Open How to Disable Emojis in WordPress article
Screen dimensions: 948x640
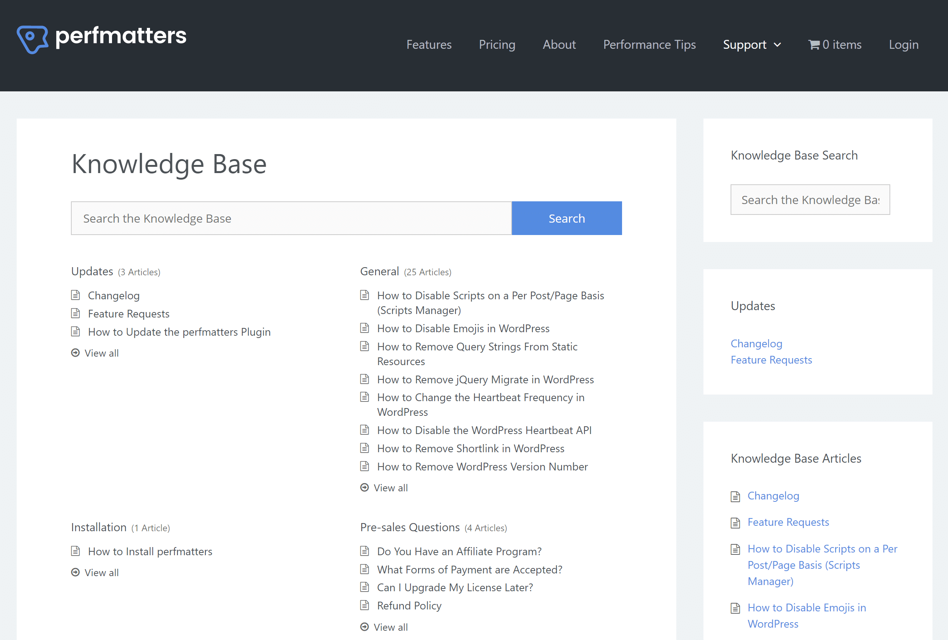click(463, 328)
